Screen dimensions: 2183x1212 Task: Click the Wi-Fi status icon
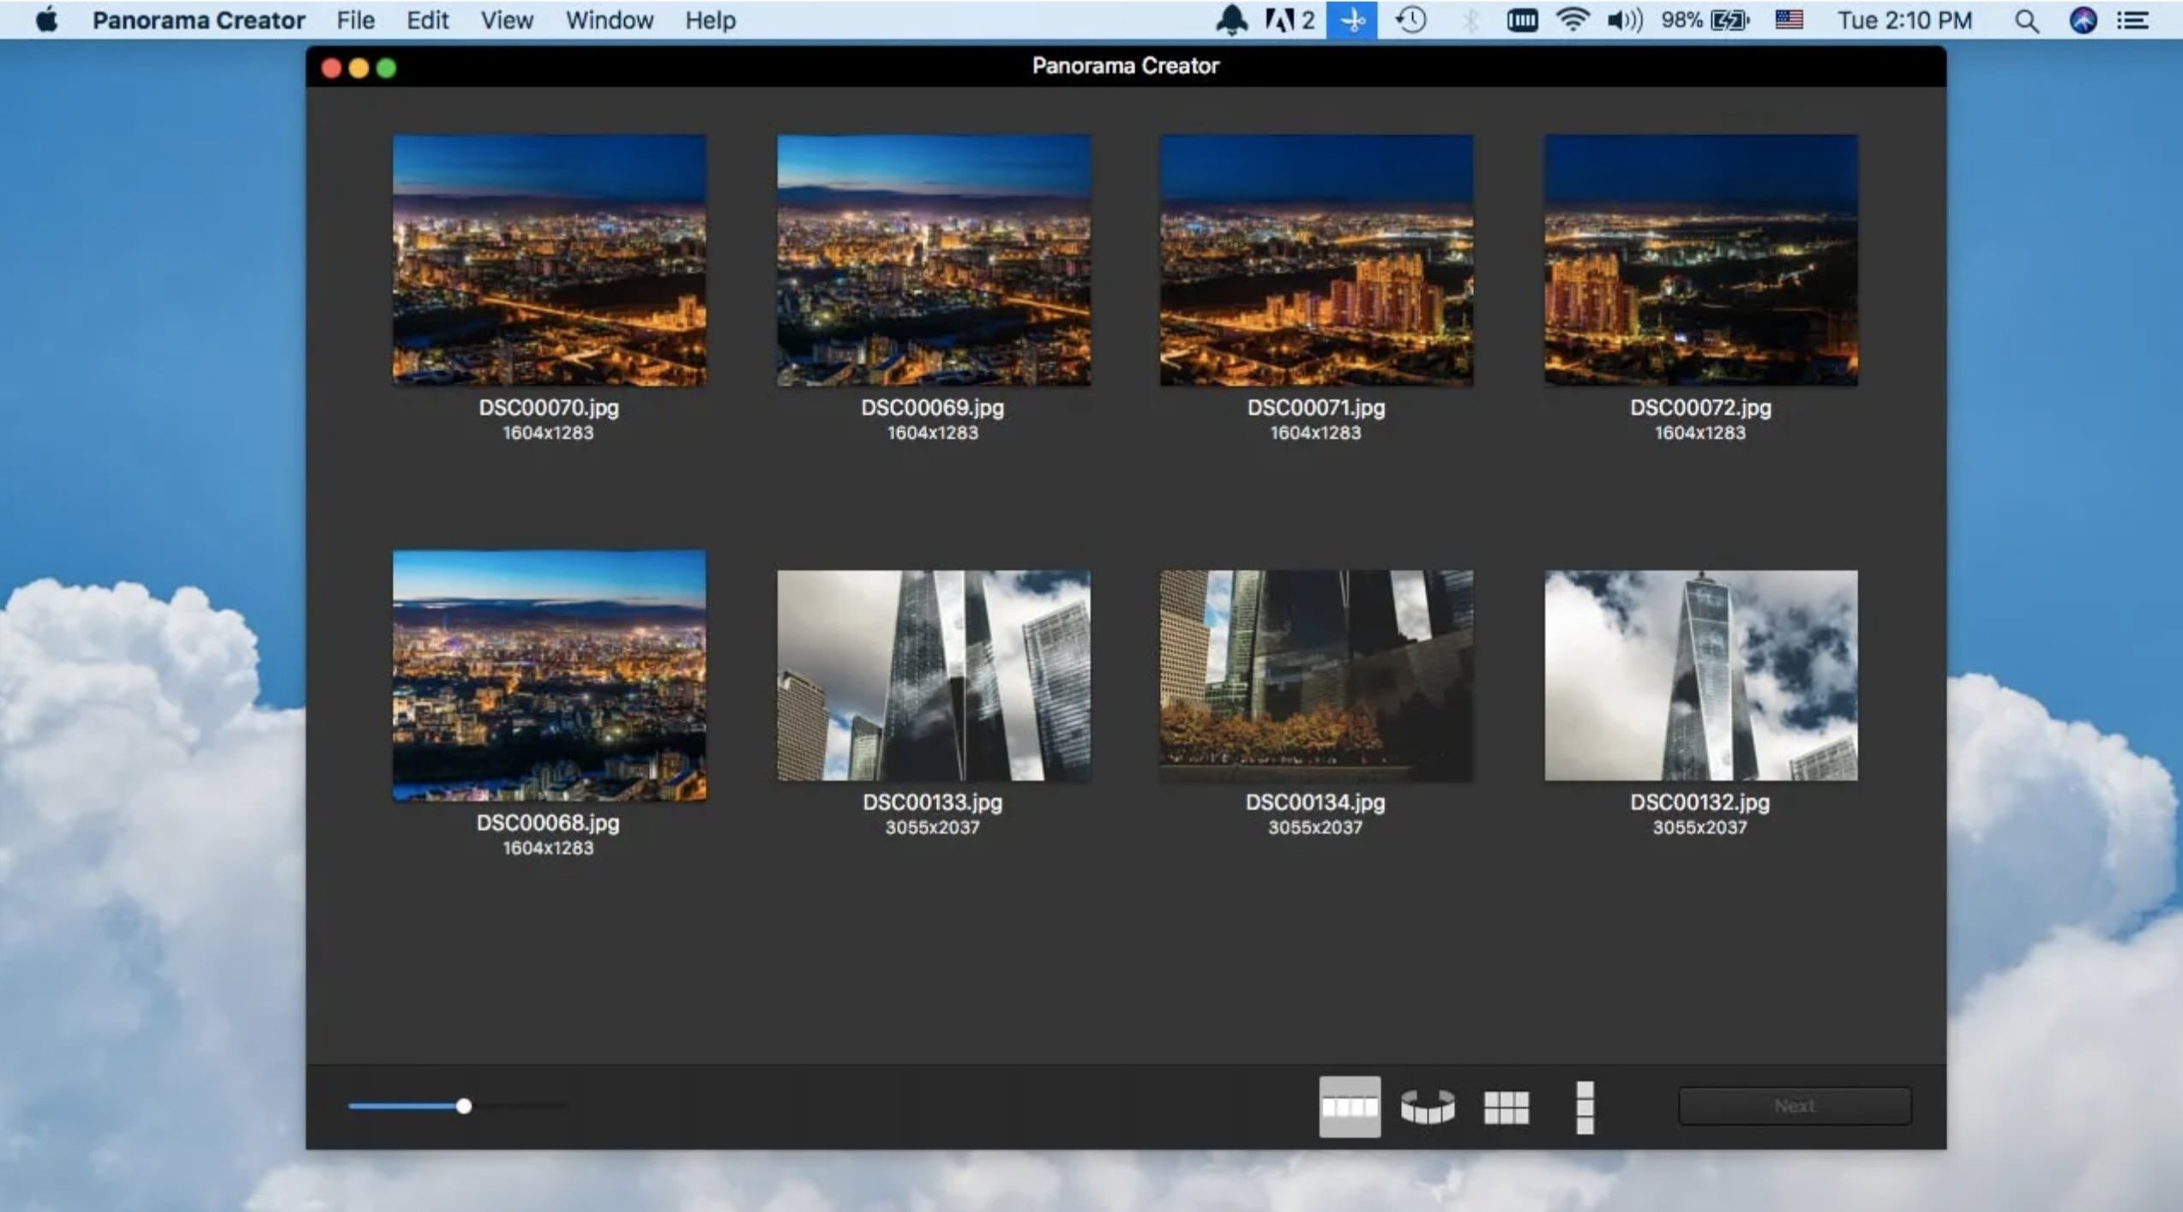tap(1572, 21)
